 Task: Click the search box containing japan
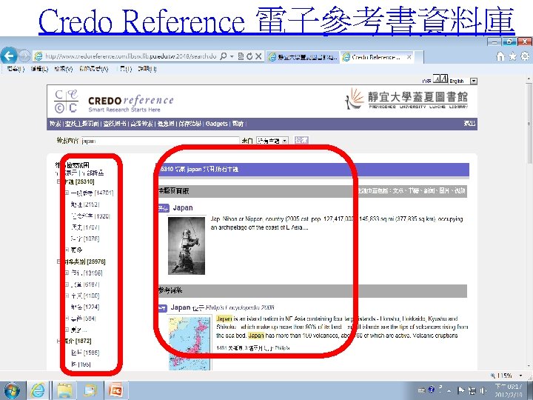click(160, 141)
